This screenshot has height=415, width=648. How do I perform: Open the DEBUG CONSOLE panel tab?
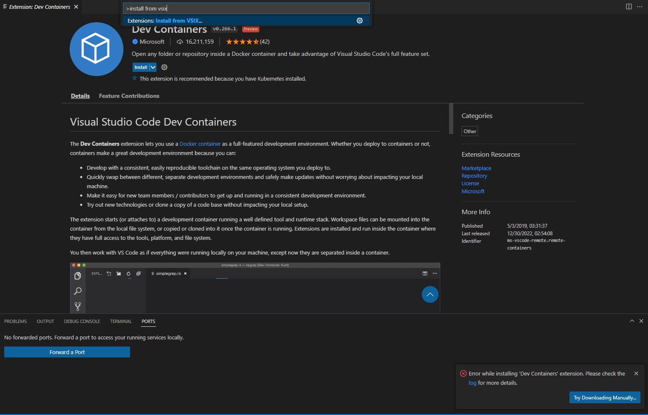[x=82, y=321]
